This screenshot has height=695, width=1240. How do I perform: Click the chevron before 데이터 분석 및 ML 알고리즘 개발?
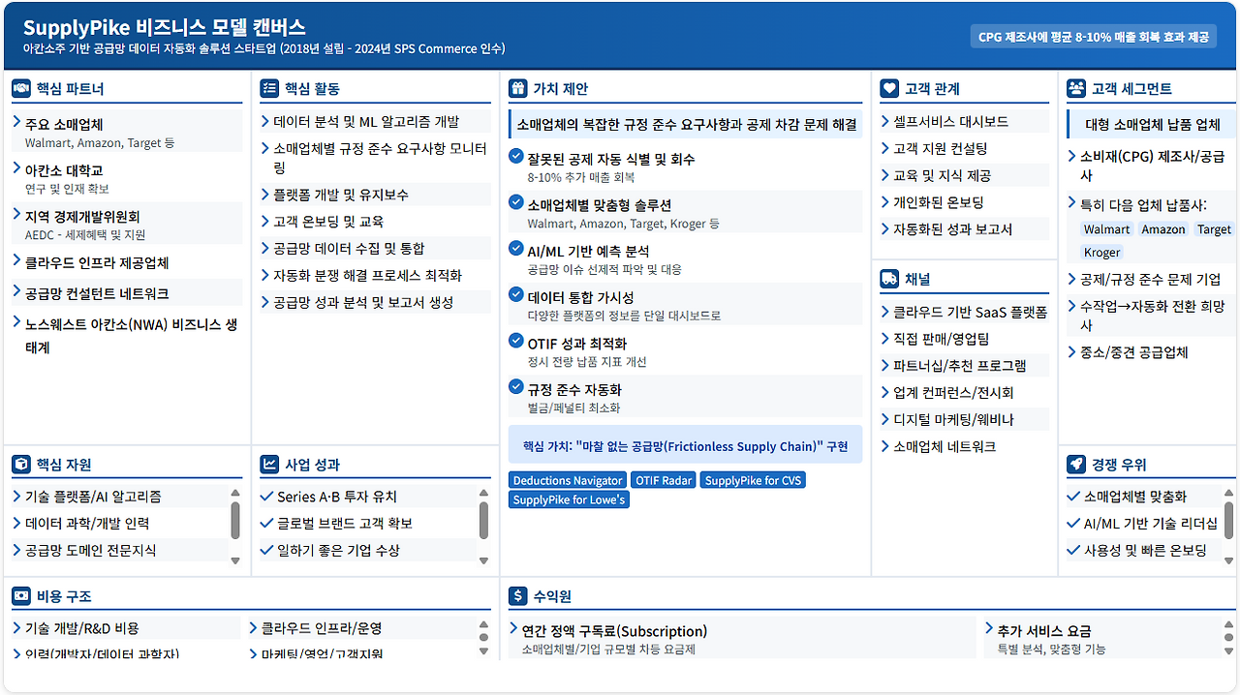265,122
